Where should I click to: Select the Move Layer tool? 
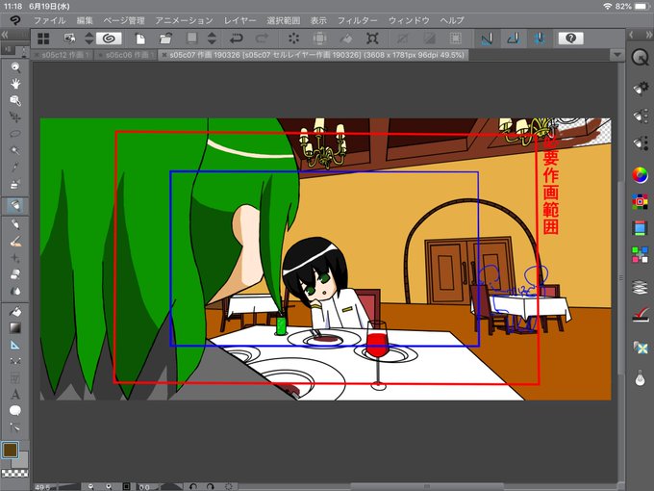click(15, 117)
